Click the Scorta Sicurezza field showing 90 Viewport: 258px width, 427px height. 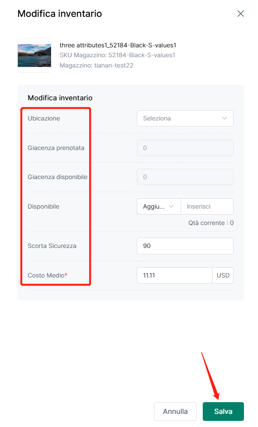coord(185,246)
